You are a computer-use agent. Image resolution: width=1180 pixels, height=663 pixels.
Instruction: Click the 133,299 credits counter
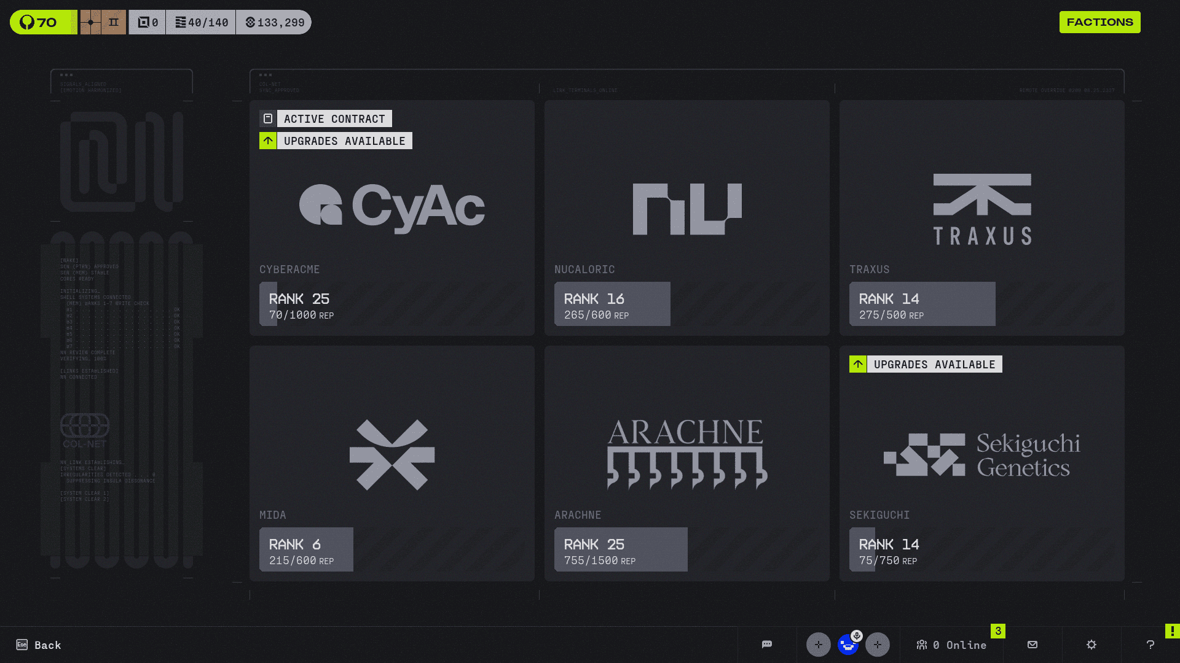tap(274, 22)
